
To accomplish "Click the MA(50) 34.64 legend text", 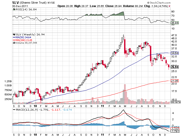I will pos(23,37).
